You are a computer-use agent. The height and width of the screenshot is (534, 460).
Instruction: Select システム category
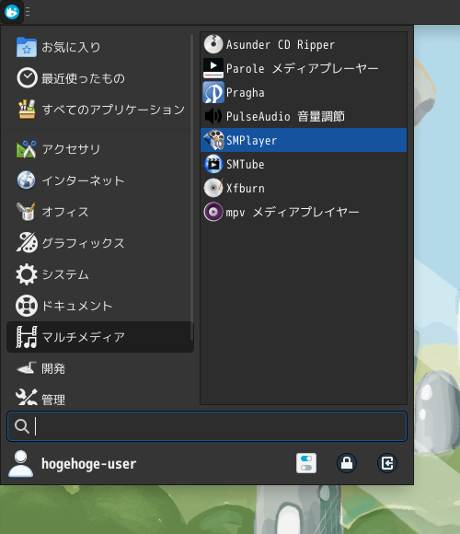(99, 274)
